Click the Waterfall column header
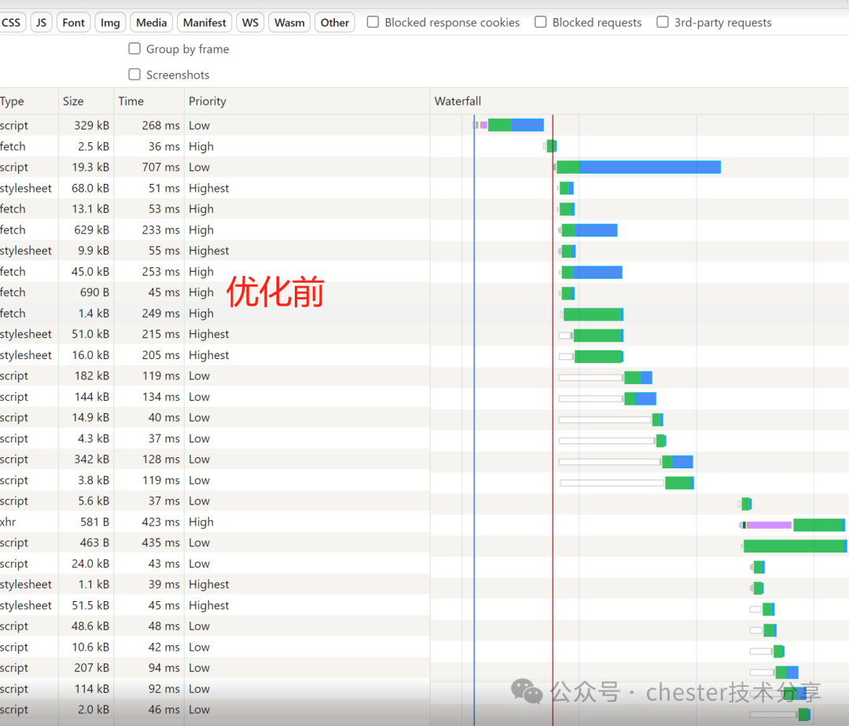The height and width of the screenshot is (726, 849). pos(640,101)
